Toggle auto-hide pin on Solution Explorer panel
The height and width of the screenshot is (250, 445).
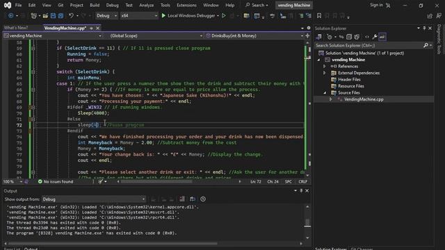pyautogui.click(x=424, y=28)
